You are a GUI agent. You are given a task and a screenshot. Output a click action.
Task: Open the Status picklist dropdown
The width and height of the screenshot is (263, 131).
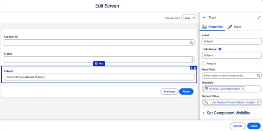point(99,60)
